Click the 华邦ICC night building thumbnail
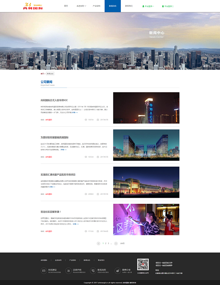This screenshot has height=285, width=220. (146, 108)
